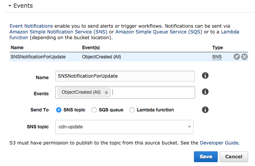Select the SNSNotificationForUpdate table row
The height and width of the screenshot is (166, 255).
pyautogui.click(x=129, y=57)
